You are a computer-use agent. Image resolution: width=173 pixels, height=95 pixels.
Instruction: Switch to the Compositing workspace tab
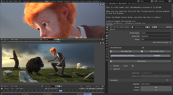(40, 2)
